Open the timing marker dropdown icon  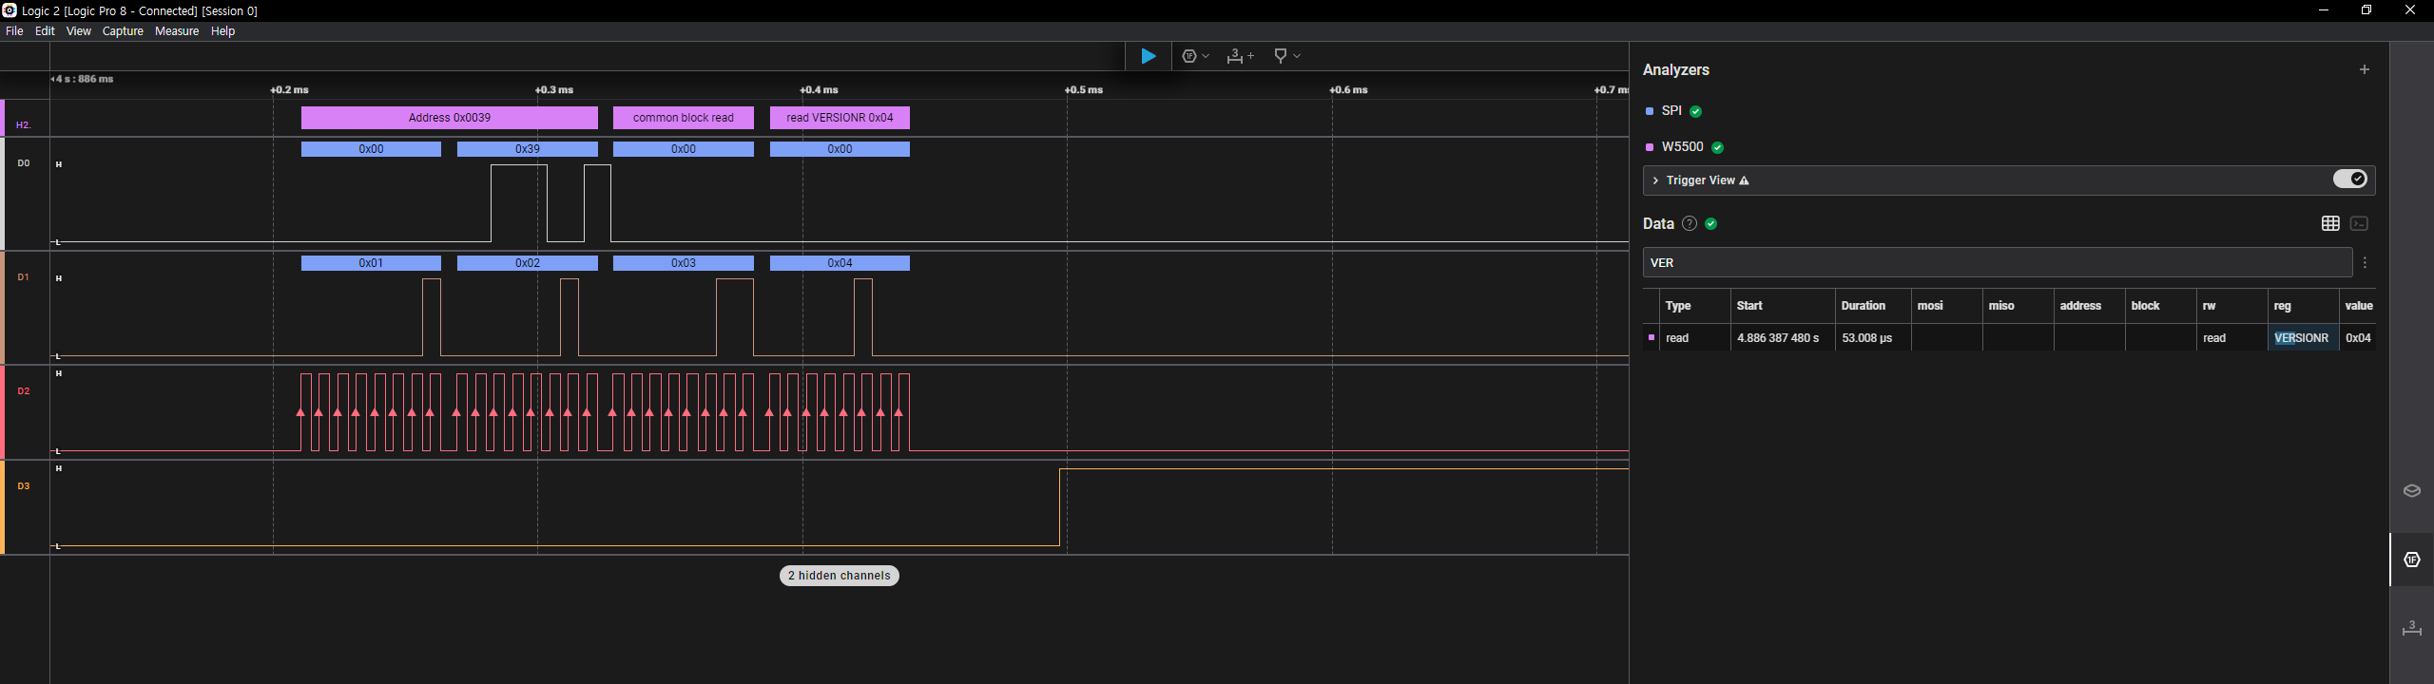[x=1286, y=56]
